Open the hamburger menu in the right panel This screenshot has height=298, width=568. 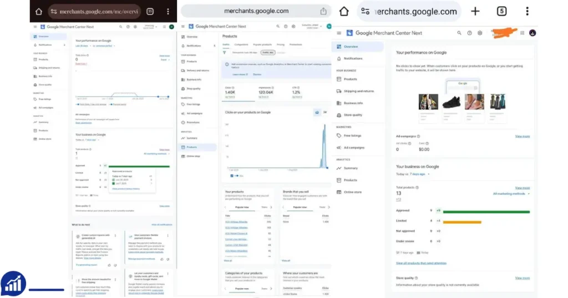click(x=339, y=33)
